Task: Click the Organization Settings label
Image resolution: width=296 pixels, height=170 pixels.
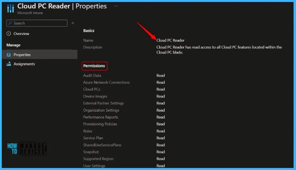Action: point(101,110)
